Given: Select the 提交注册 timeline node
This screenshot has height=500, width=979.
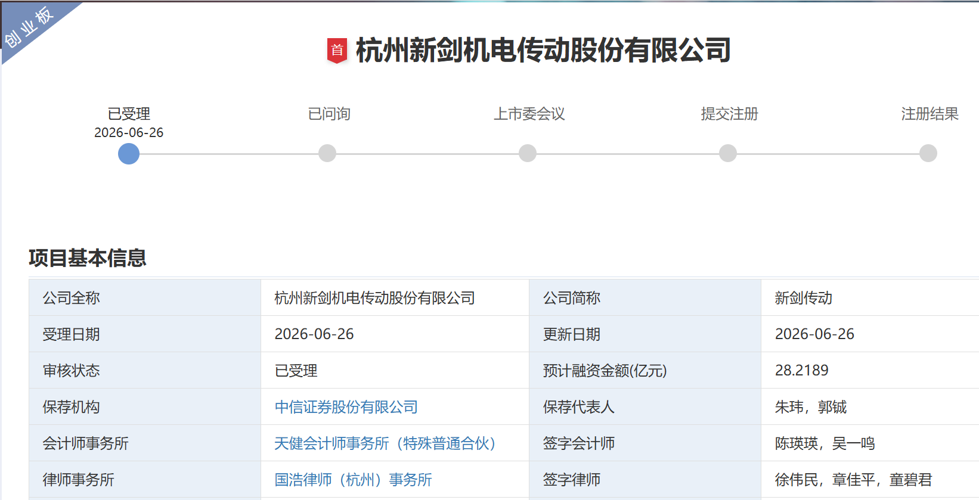Looking at the screenshot, I should click(728, 153).
